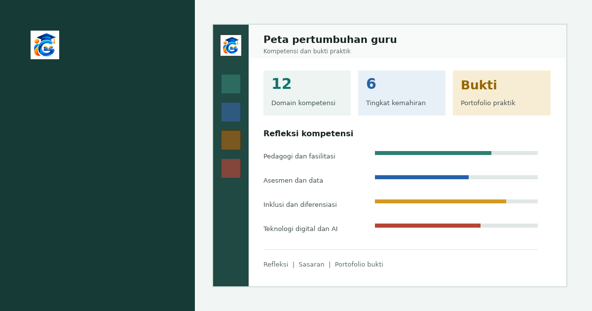Click the large graduation-cap logo in the dark left panel
Image resolution: width=592 pixels, height=311 pixels.
(45, 45)
